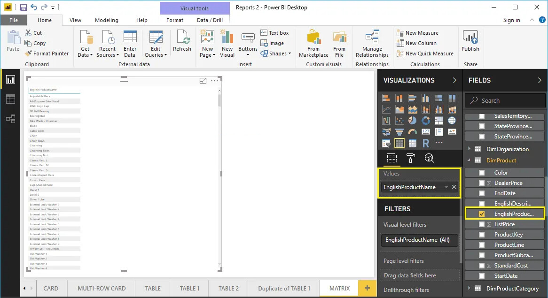Open the Format pane paint roller icon

(410, 158)
